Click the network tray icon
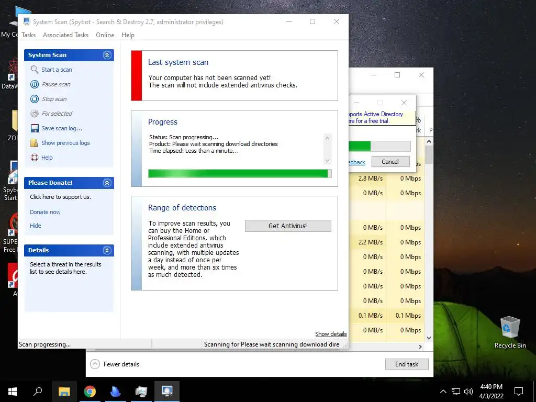 coord(456,392)
